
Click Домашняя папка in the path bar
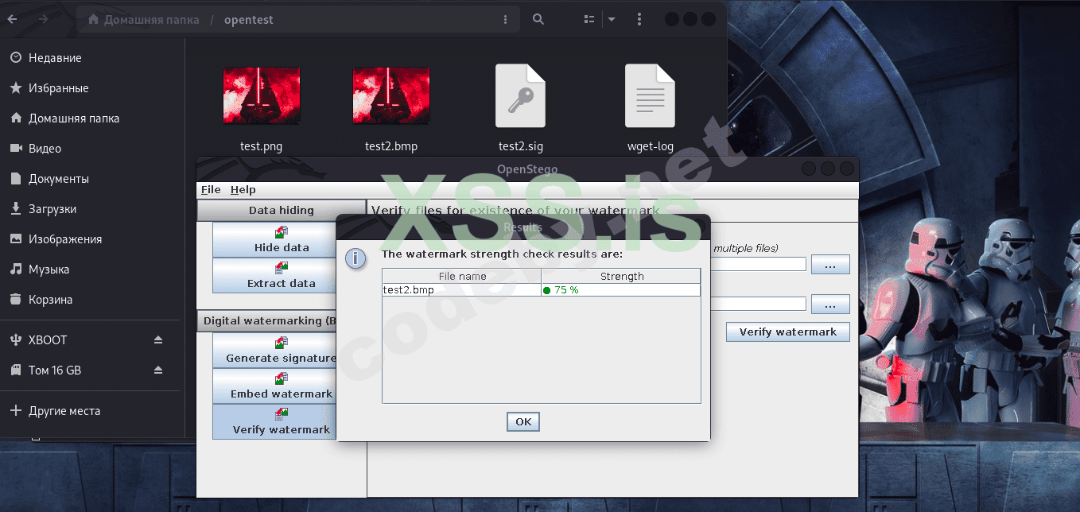[144, 19]
